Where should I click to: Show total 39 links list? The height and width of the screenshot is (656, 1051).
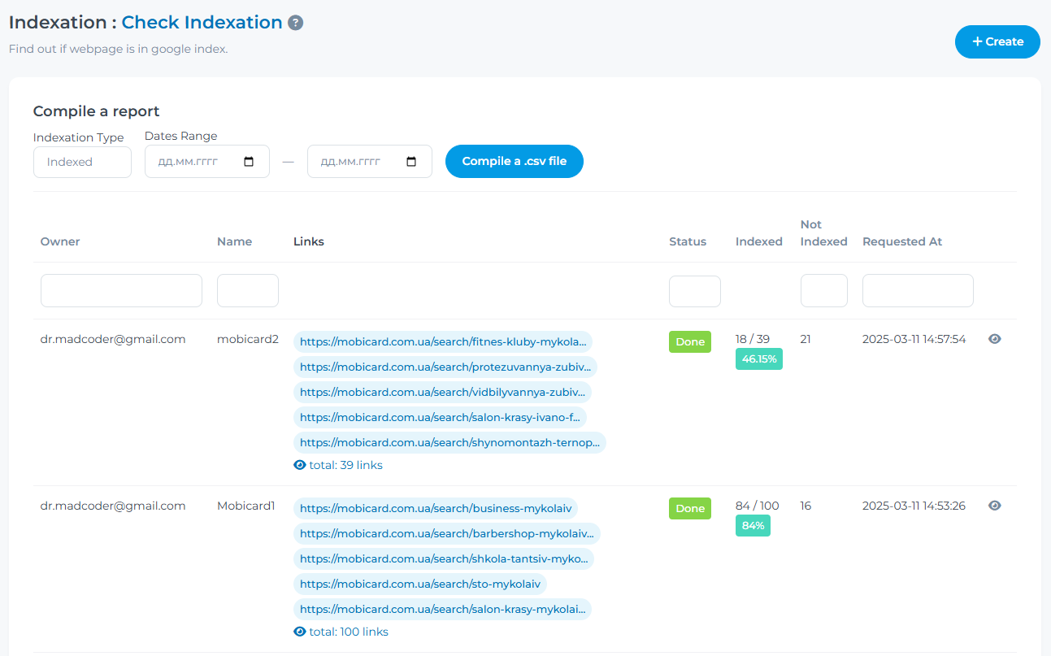click(338, 465)
